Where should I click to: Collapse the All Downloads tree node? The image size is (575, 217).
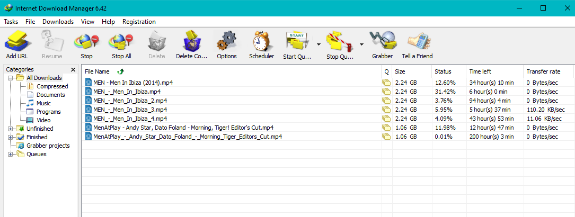click(x=10, y=78)
